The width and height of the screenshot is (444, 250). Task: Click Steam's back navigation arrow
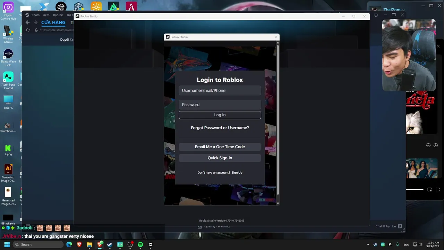(28, 23)
